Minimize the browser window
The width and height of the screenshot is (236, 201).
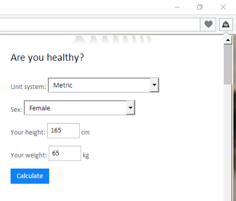[177, 7]
